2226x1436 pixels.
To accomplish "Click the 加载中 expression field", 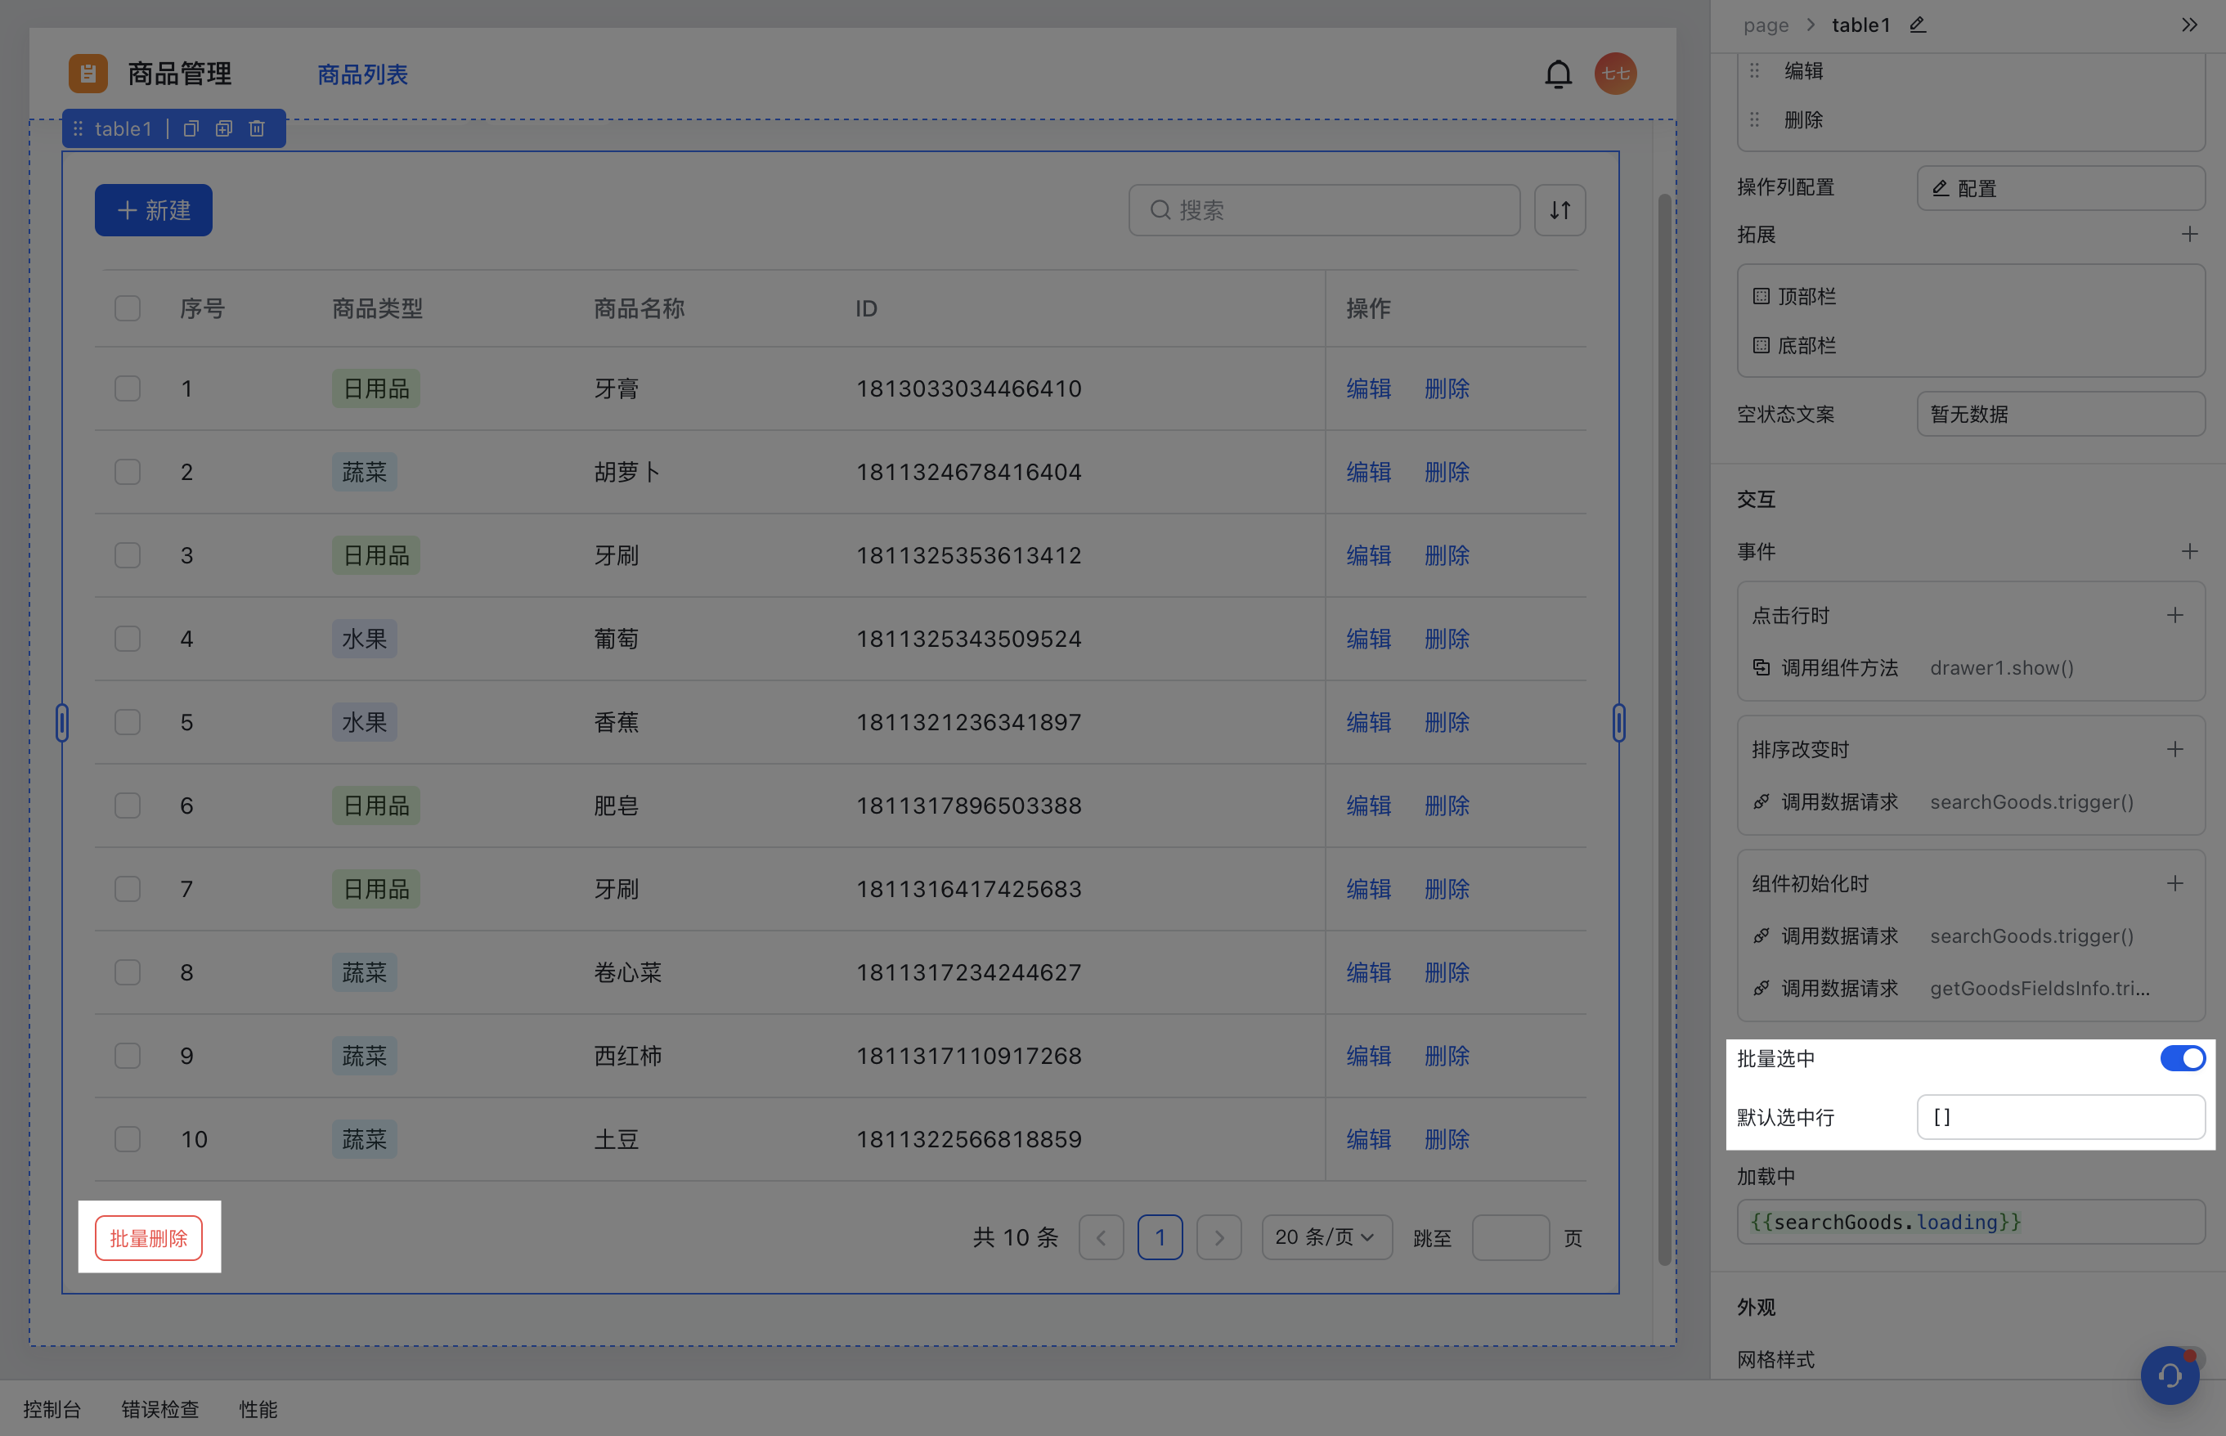I will point(1971,1223).
